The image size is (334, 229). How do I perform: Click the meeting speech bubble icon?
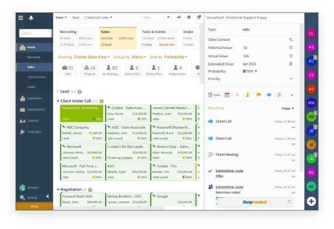point(279,95)
